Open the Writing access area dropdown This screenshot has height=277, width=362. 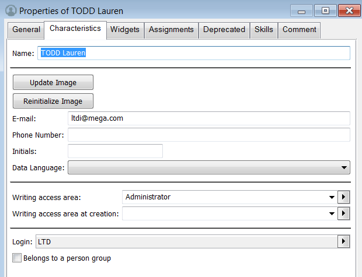(331, 197)
